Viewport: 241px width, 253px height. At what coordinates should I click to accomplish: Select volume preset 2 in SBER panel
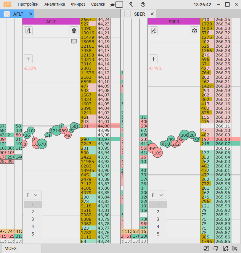click(x=158, y=212)
